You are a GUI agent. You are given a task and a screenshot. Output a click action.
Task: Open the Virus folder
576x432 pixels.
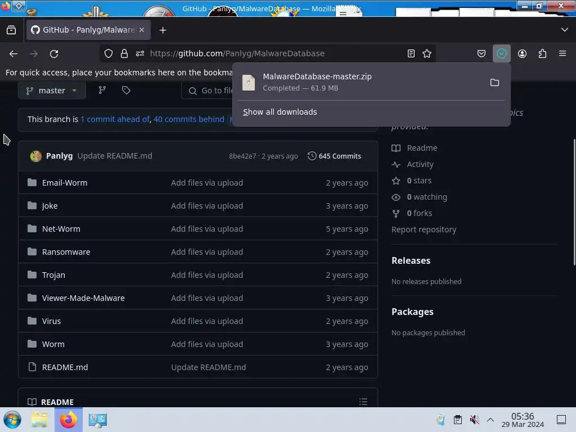(x=51, y=321)
